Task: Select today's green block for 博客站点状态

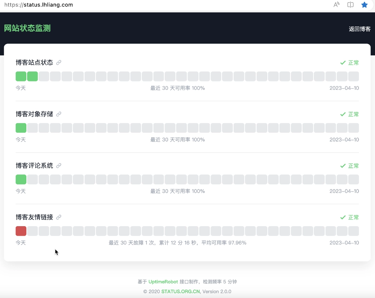Action: coord(21,76)
